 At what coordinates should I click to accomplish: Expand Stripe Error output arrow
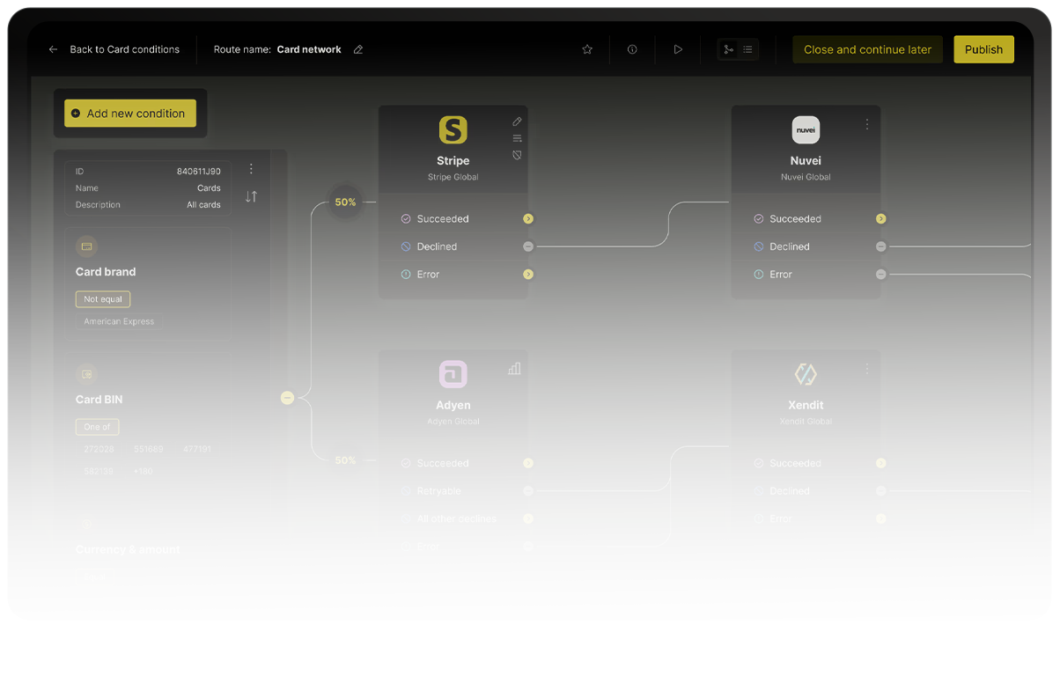click(x=528, y=275)
